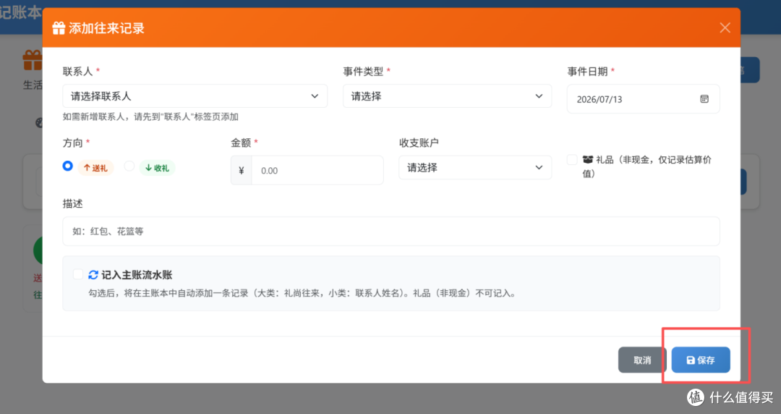The width and height of the screenshot is (781, 414).
Task: Click the 联系人 field label
Action: [x=77, y=72]
